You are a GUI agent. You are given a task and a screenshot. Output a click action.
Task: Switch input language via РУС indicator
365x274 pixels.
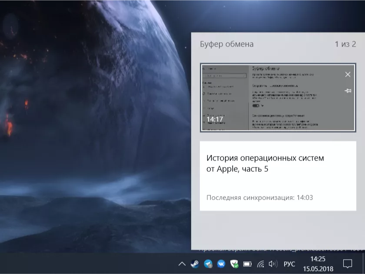pyautogui.click(x=289, y=264)
